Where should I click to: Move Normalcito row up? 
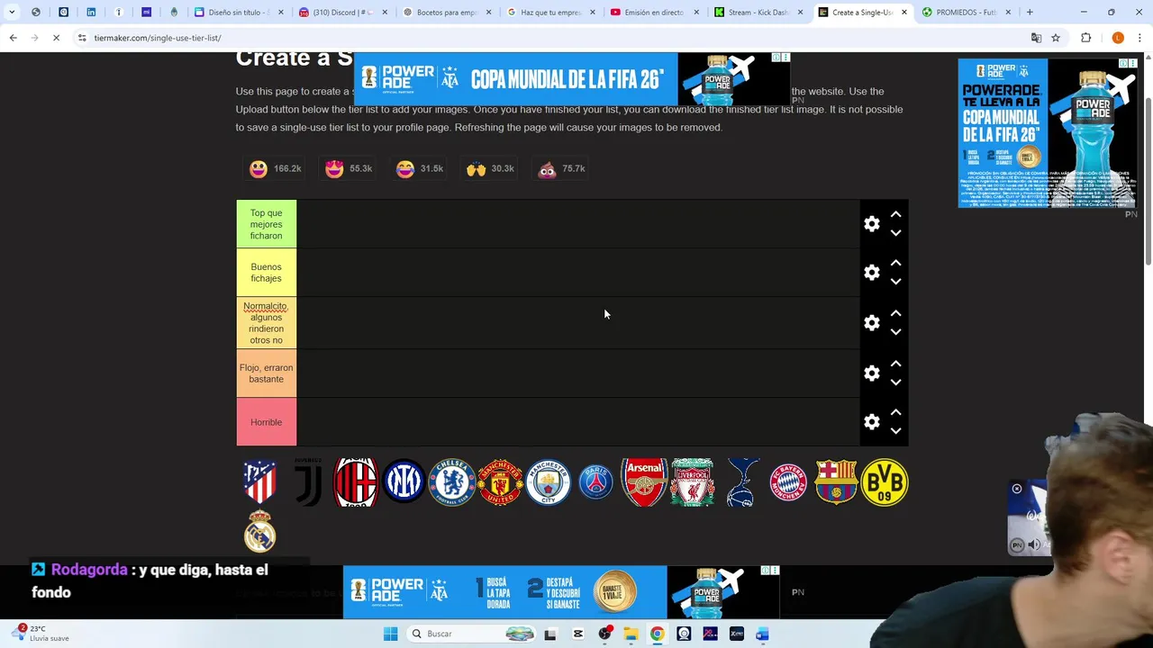click(x=895, y=314)
